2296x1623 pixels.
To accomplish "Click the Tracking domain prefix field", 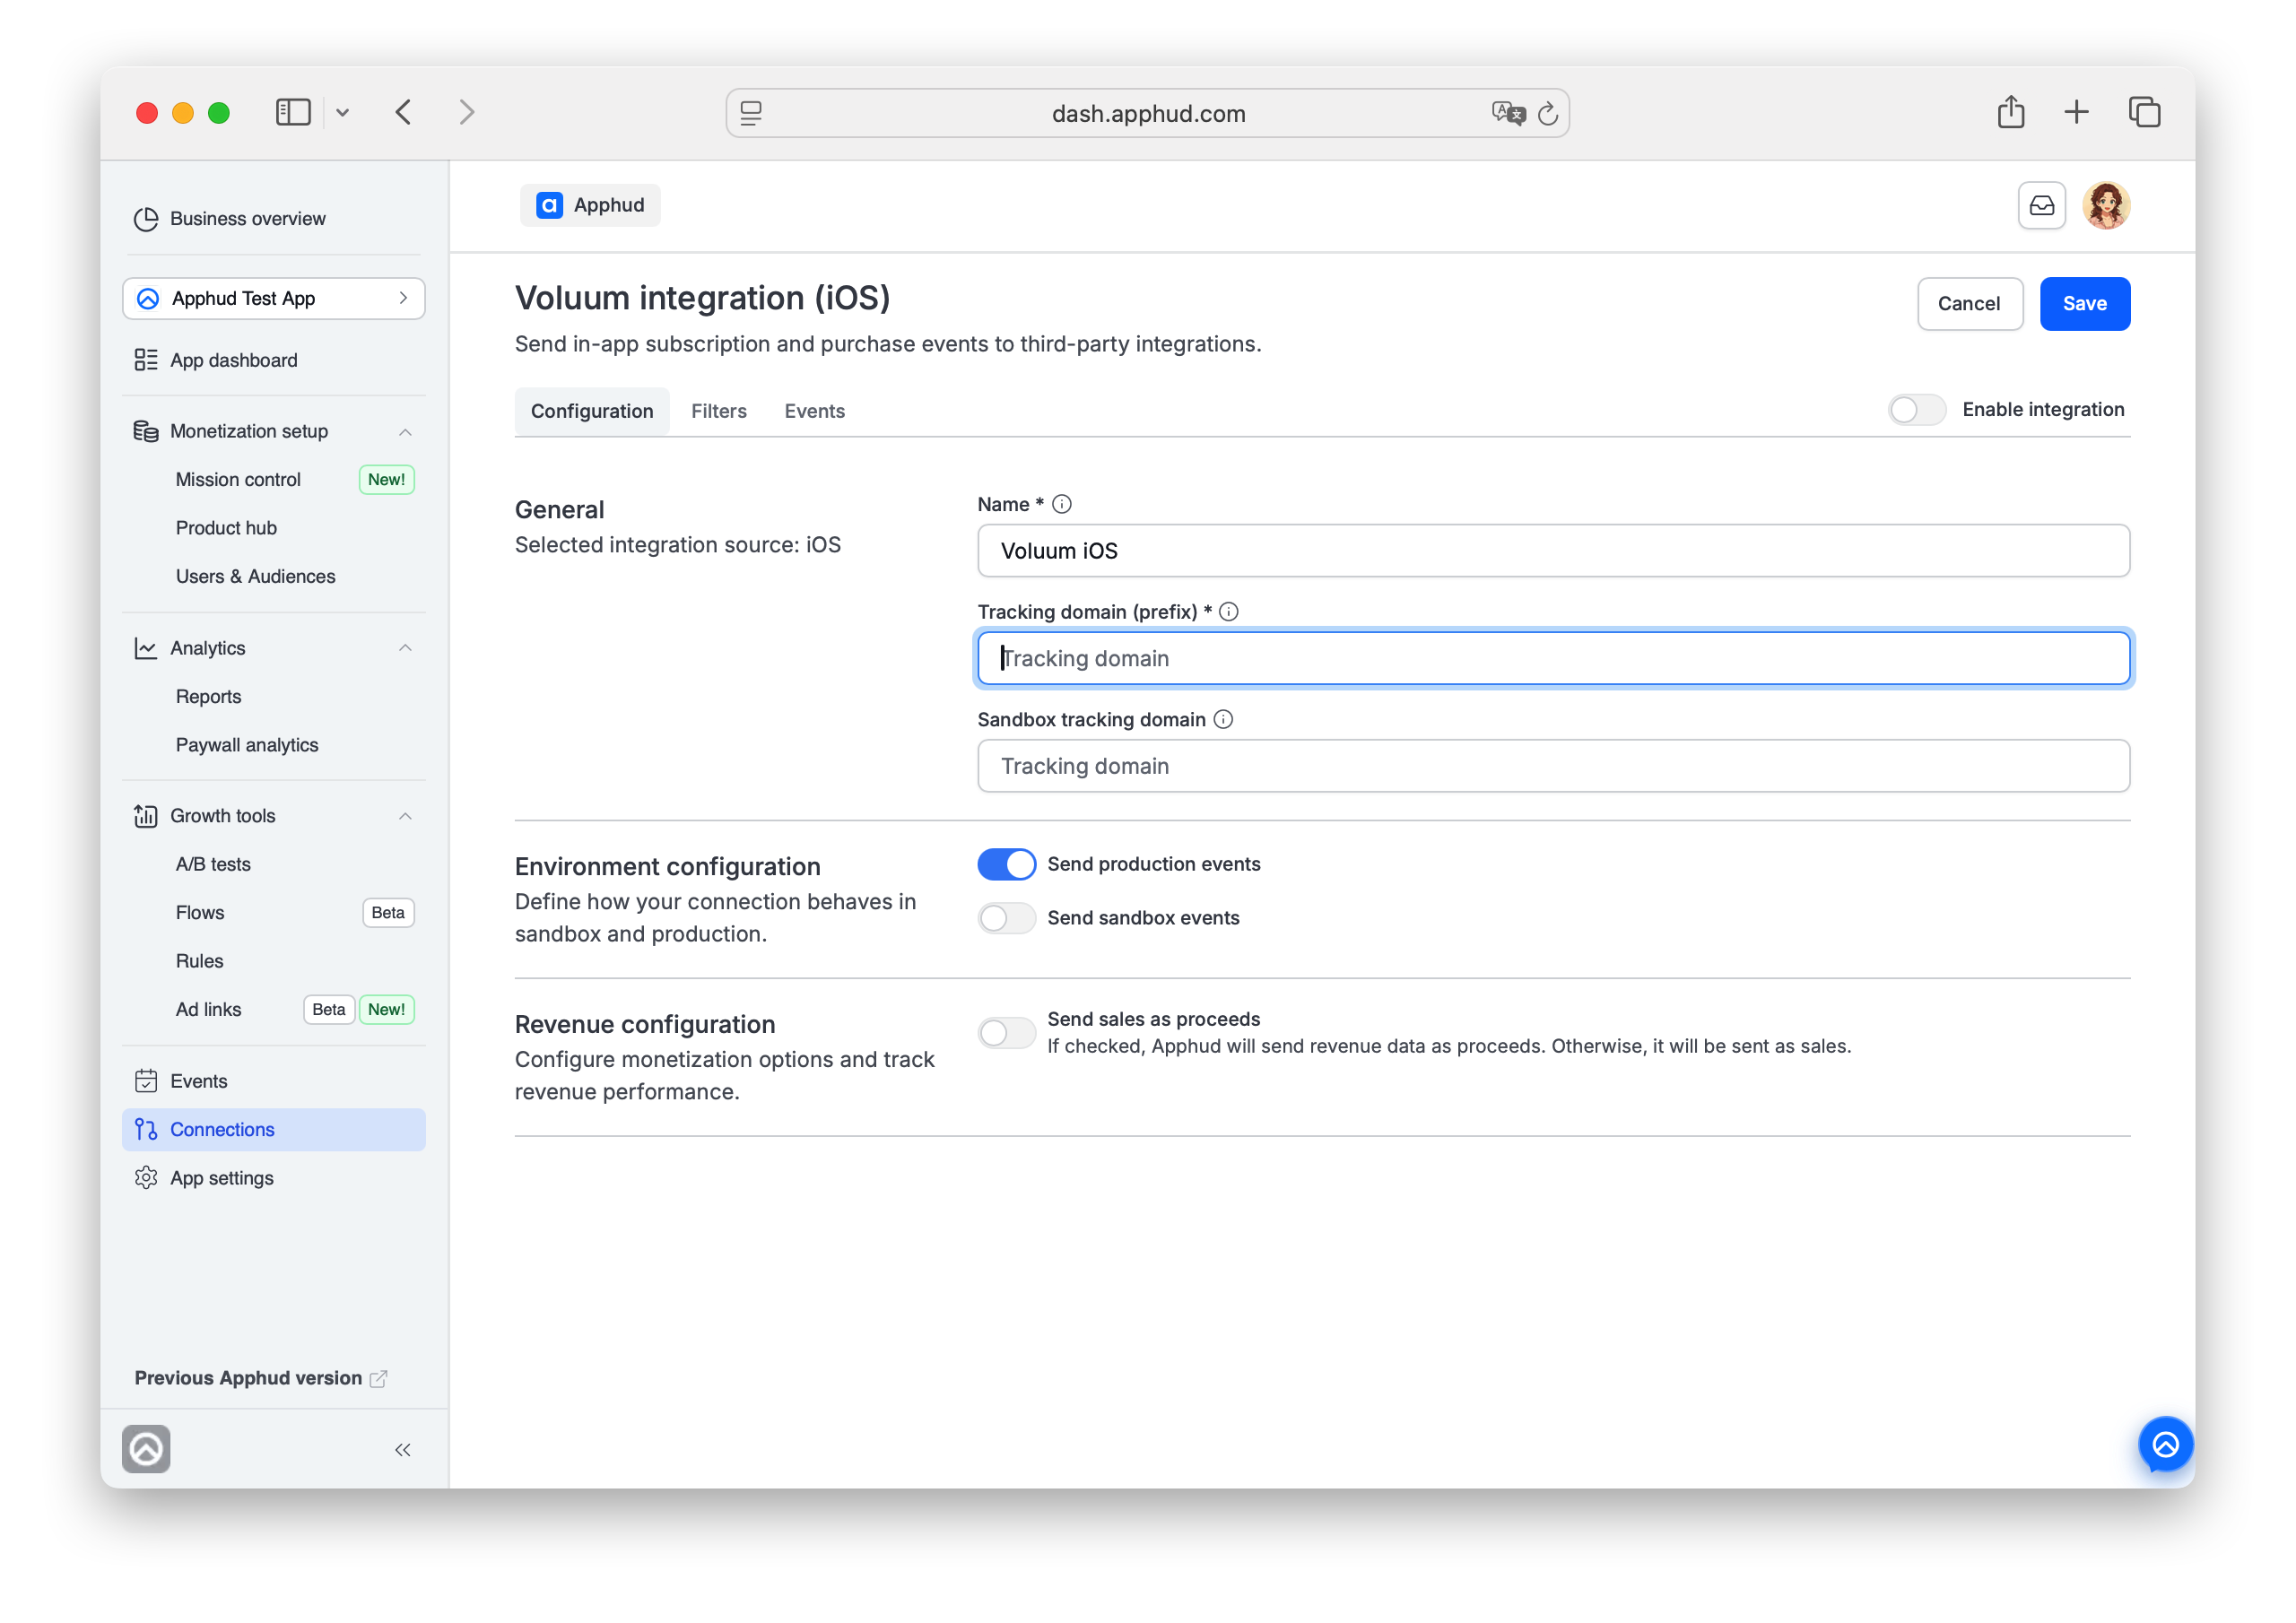I will [1553, 659].
